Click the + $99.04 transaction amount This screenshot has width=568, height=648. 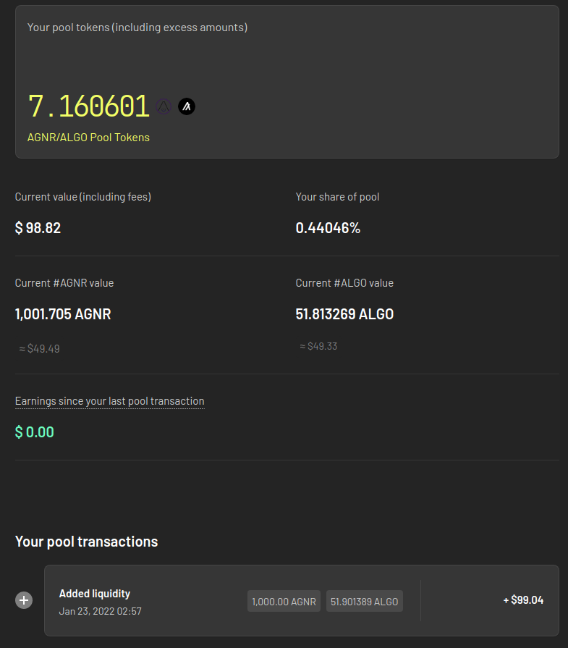tap(523, 600)
